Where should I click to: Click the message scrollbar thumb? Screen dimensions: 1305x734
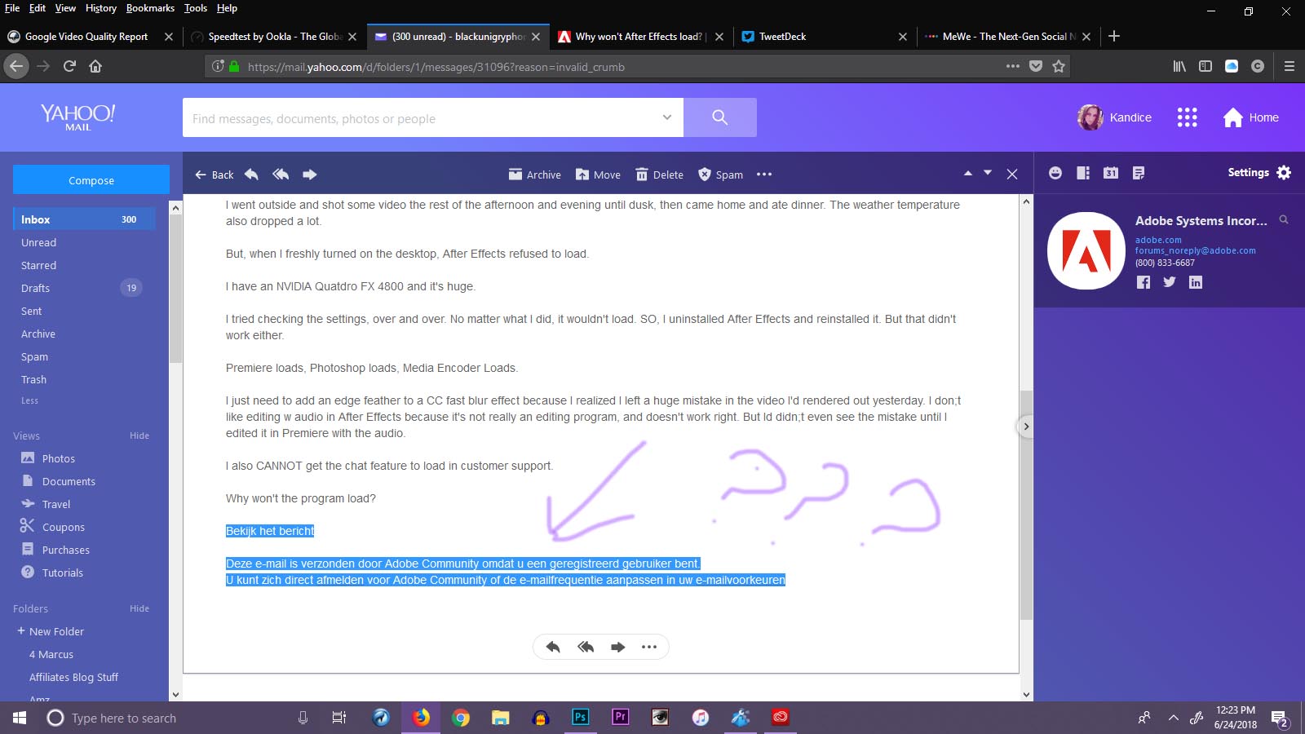1026,506
